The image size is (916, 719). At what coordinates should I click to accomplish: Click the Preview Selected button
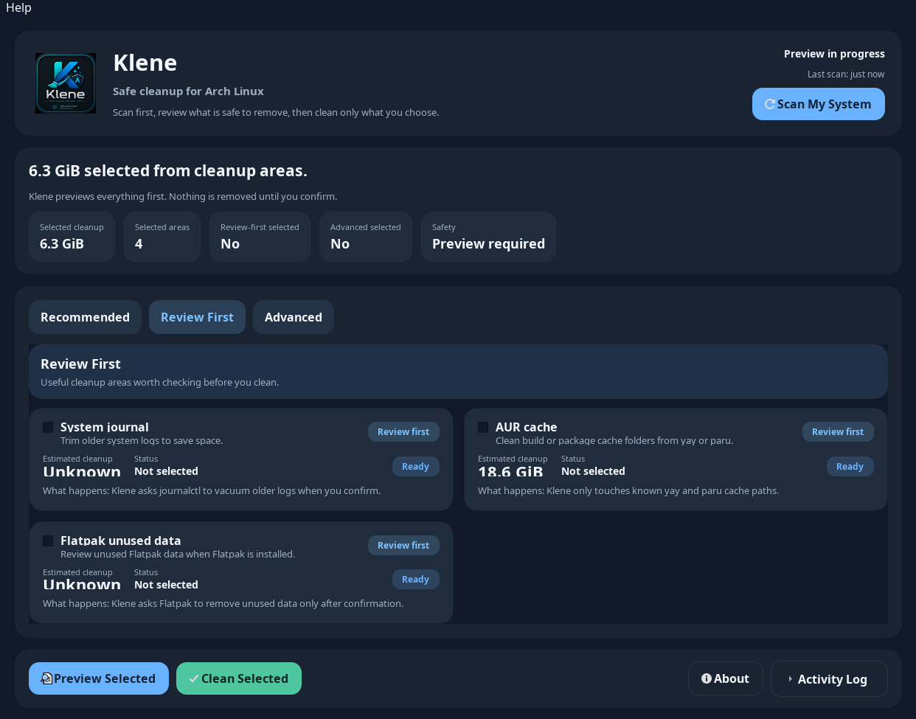[99, 678]
